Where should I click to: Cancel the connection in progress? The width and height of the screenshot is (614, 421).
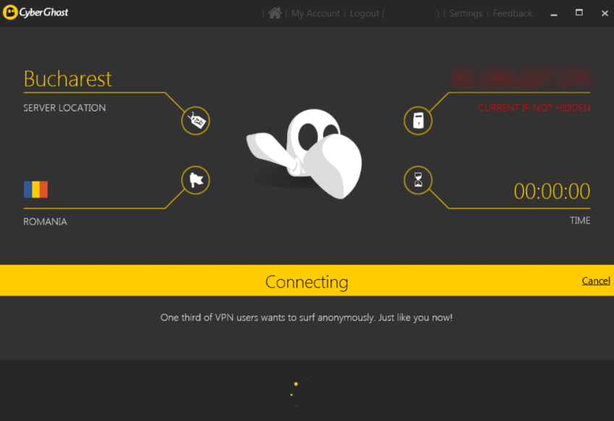coord(596,281)
